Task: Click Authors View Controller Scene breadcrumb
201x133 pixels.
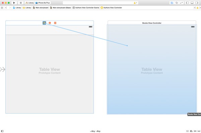Action: click(86, 8)
